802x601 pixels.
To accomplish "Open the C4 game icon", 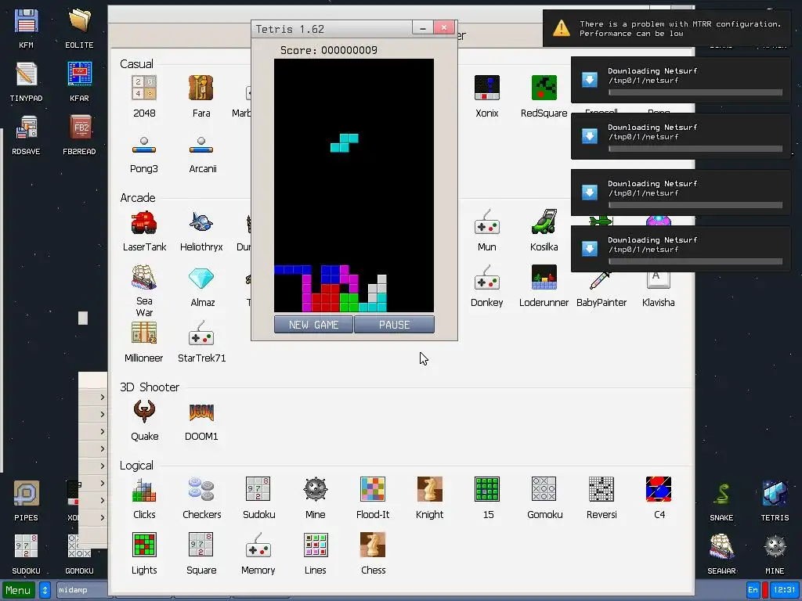I will point(658,490).
